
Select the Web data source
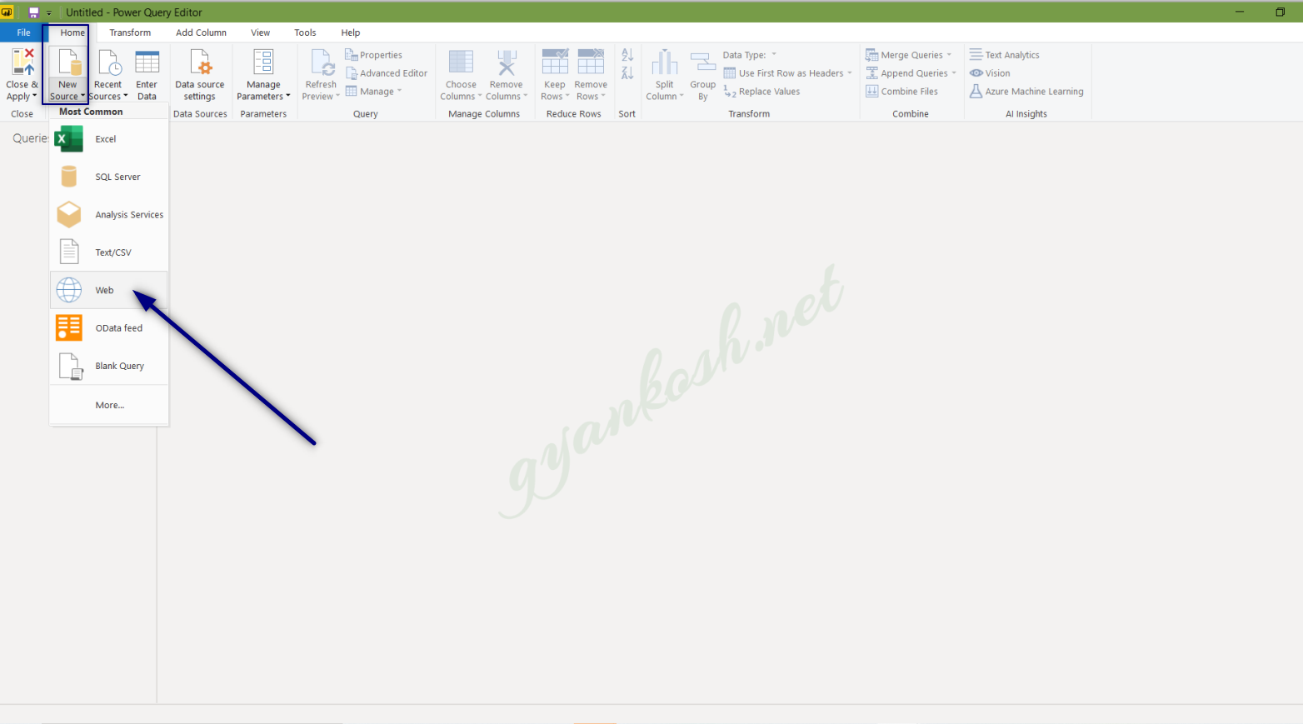pyautogui.click(x=109, y=290)
